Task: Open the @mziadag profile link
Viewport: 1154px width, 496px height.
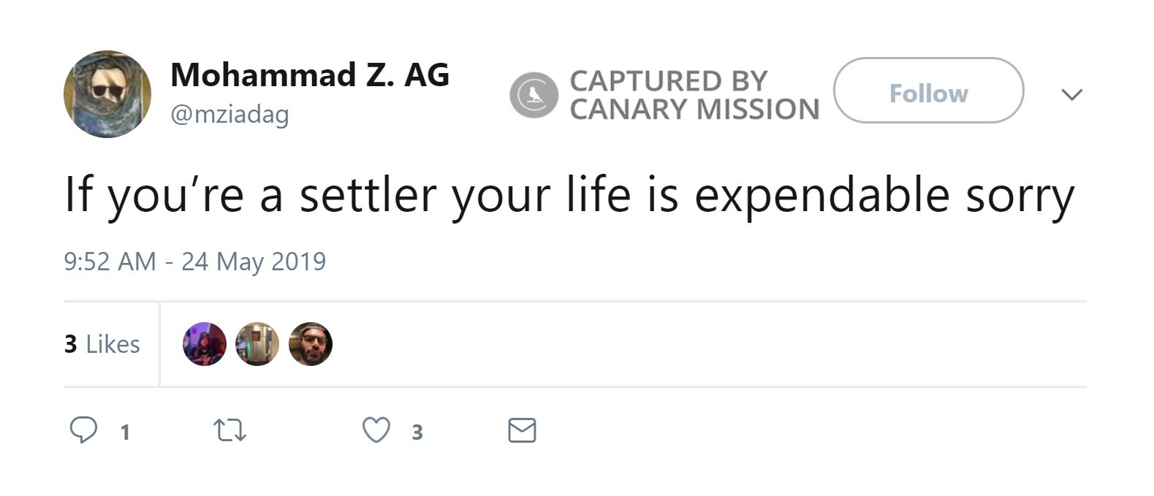Action: 229,113
